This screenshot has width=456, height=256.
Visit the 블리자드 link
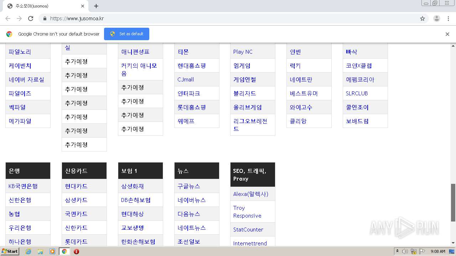pyautogui.click(x=245, y=94)
